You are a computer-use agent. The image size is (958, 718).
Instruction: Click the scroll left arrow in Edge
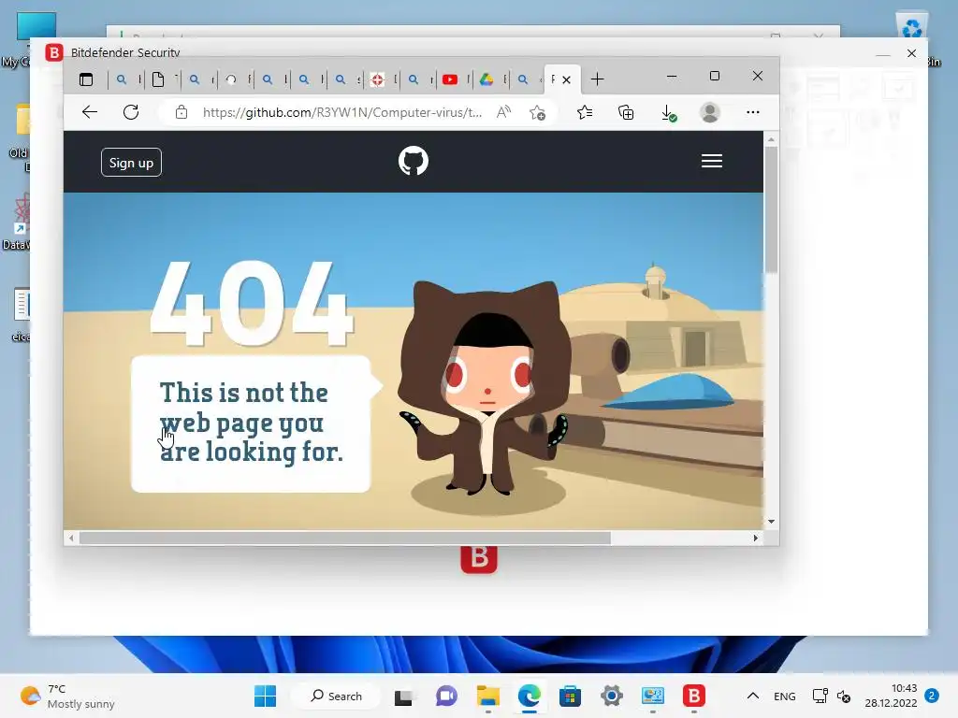71,538
